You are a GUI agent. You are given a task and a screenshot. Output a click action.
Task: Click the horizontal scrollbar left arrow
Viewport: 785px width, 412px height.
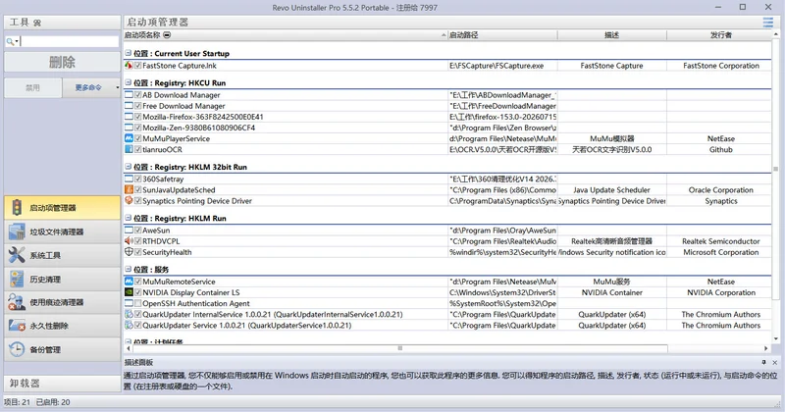coord(129,348)
